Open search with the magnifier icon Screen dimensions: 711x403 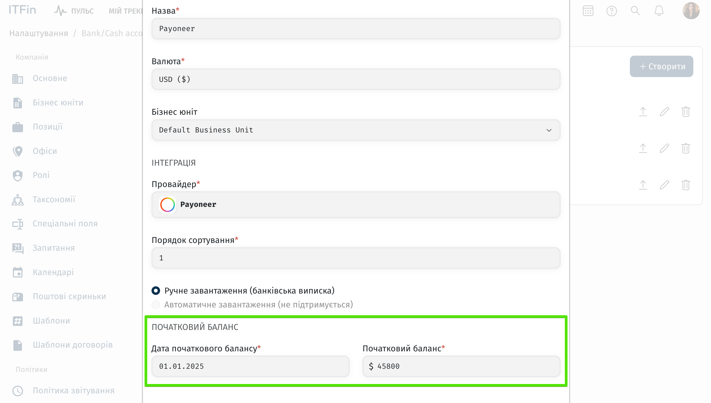pos(635,11)
